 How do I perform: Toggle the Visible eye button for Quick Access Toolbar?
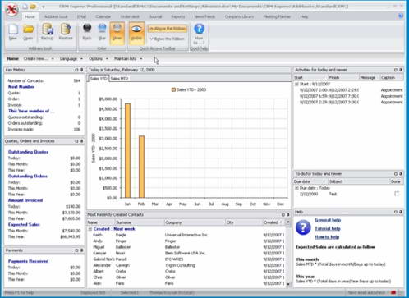tap(136, 33)
